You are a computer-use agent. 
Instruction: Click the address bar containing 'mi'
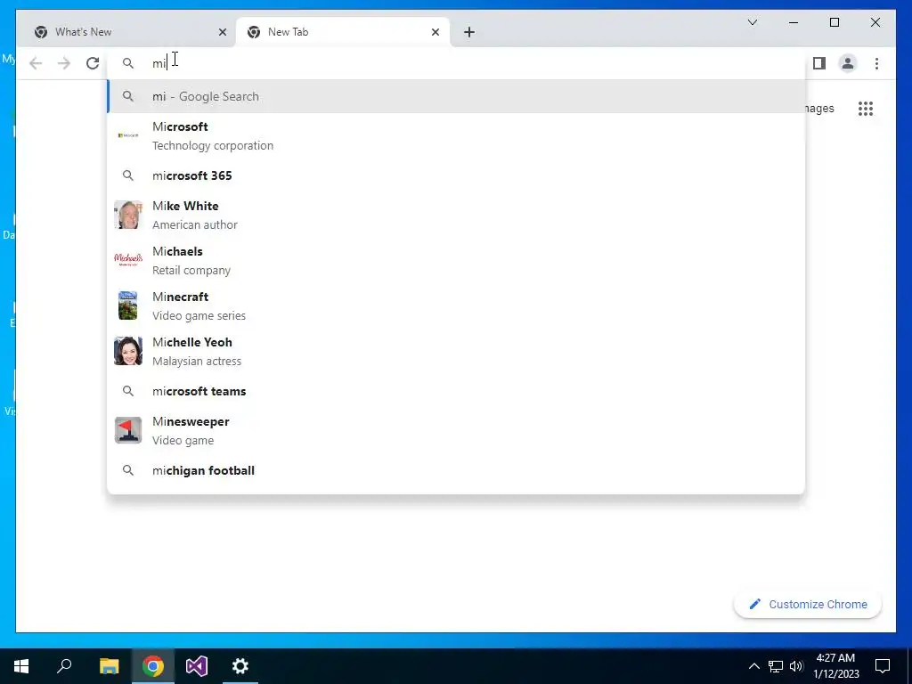click(x=456, y=63)
